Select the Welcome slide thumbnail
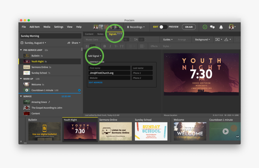 click(x=190, y=131)
